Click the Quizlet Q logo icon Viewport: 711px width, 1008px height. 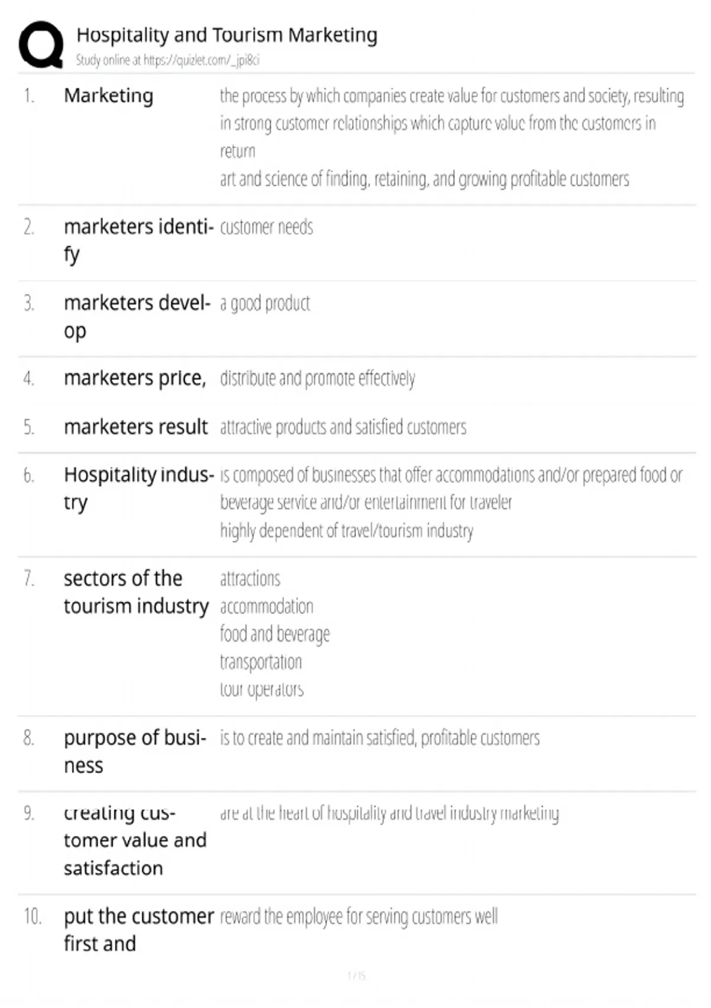click(41, 45)
